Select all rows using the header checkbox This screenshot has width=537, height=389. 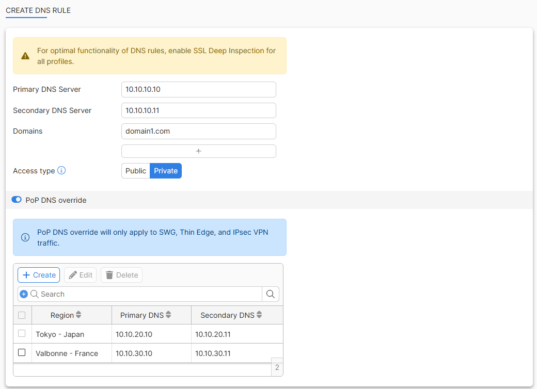pyautogui.click(x=22, y=315)
